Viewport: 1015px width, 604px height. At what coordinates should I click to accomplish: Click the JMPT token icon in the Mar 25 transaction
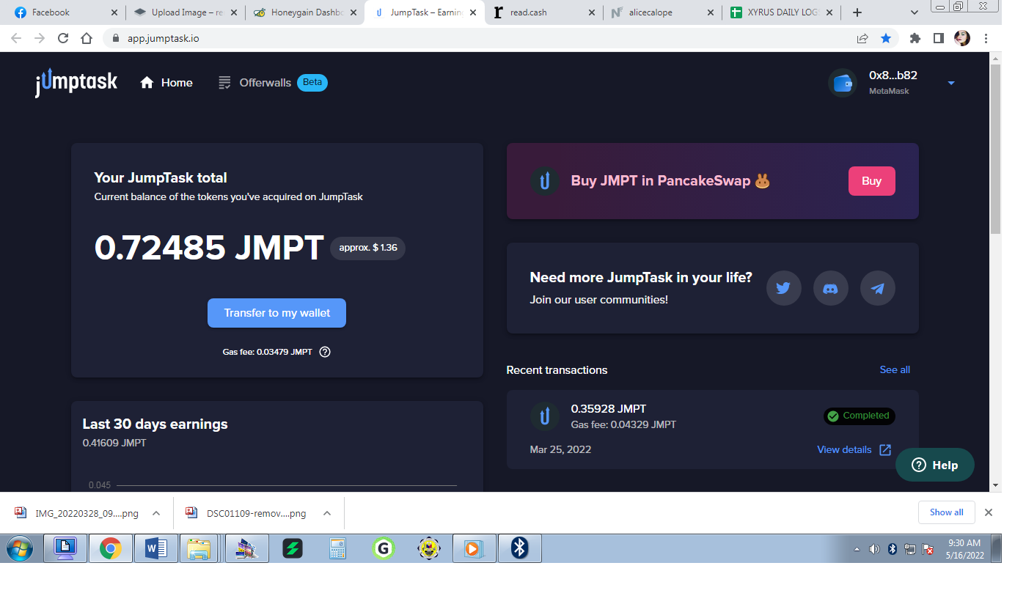click(x=544, y=416)
